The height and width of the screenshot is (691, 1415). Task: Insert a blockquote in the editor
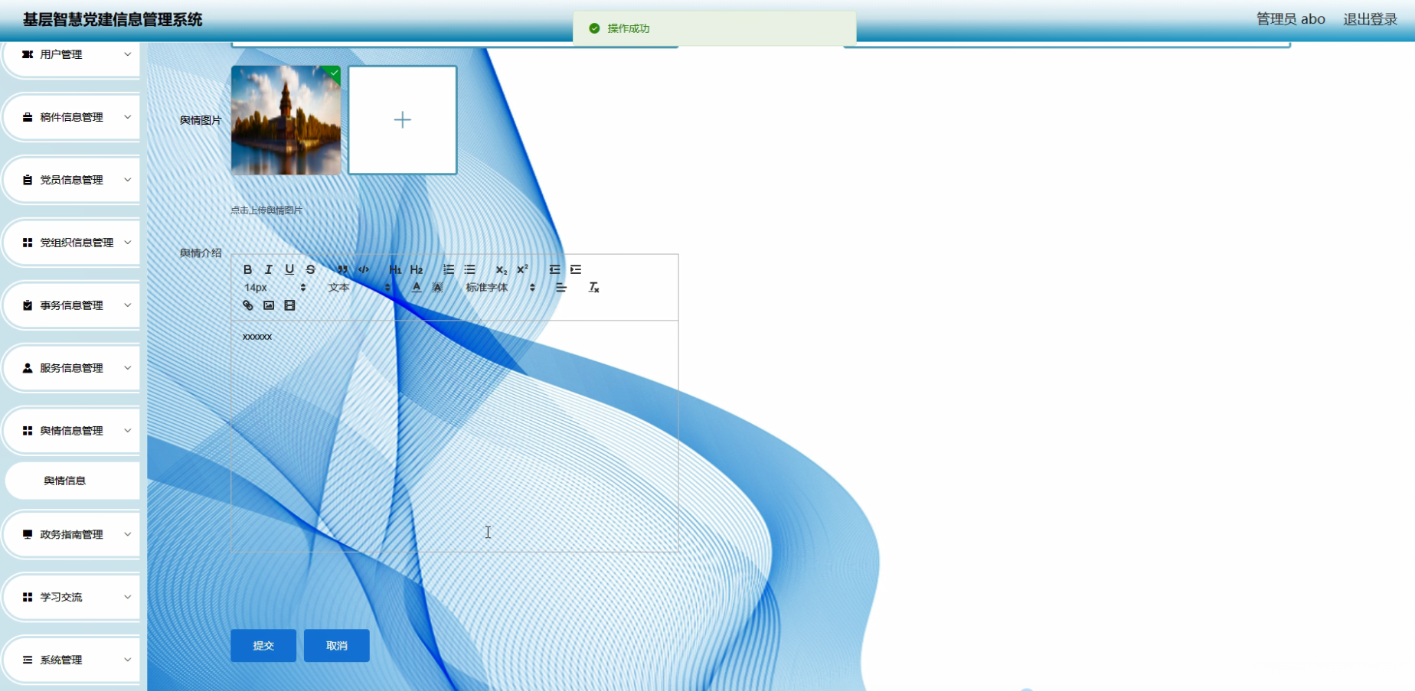tap(342, 269)
